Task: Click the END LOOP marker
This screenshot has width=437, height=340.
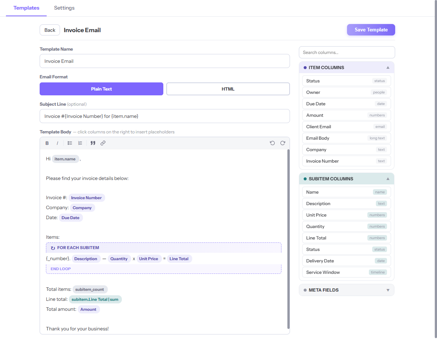Action: (x=61, y=269)
